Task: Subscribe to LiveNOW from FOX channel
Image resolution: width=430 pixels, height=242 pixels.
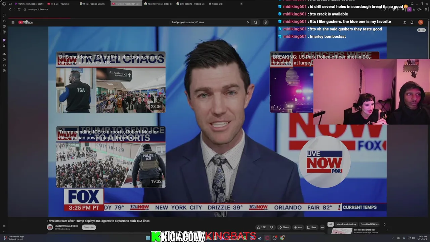Action: pos(89,227)
